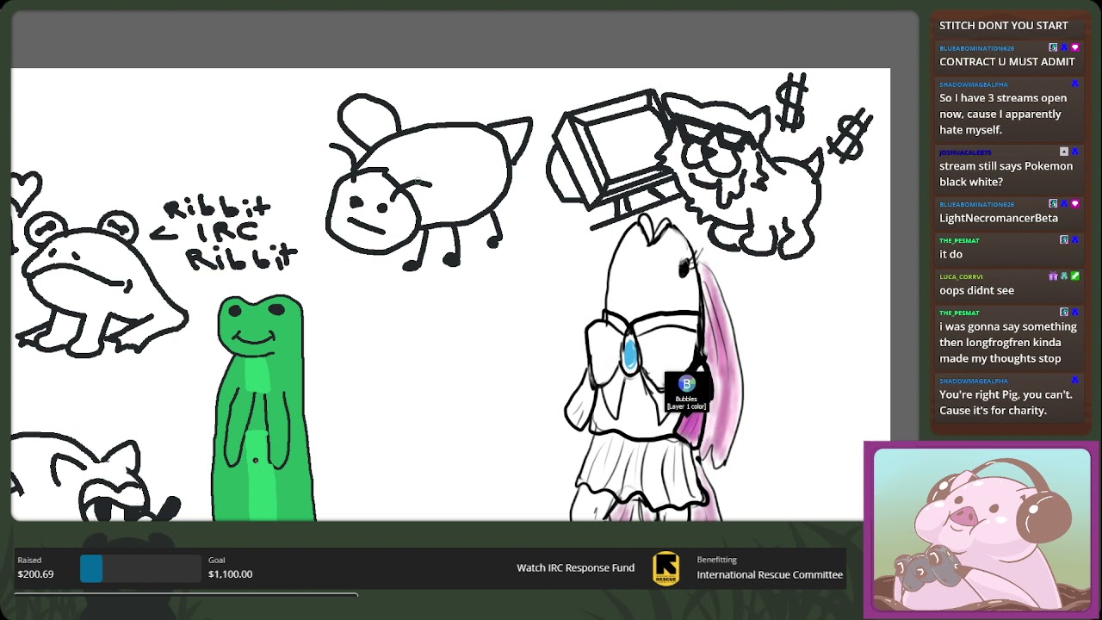Click the 'oops didnt see' chat message

[x=976, y=290]
